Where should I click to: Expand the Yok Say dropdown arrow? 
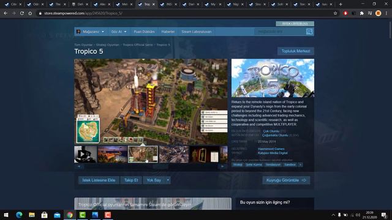point(168,180)
